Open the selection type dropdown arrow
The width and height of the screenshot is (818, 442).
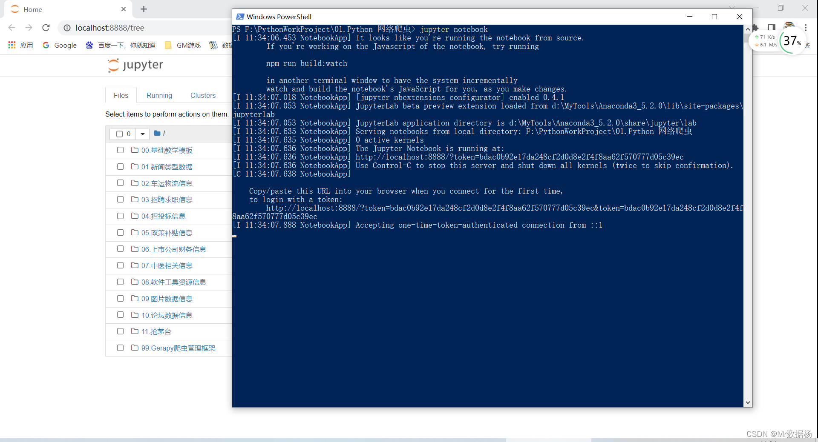(143, 134)
